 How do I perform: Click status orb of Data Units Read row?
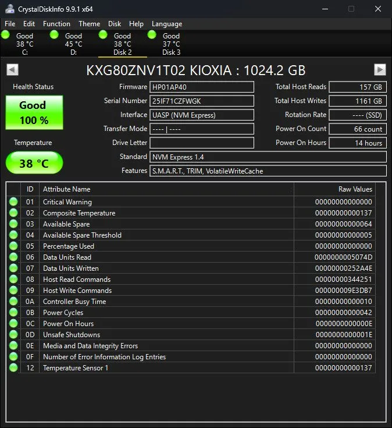click(13, 257)
